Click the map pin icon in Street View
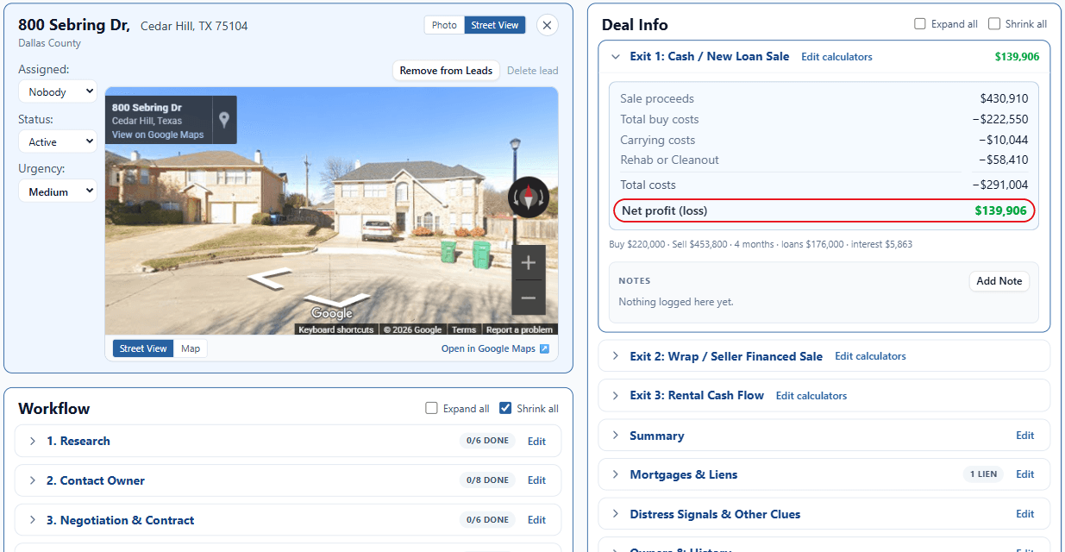1065x552 pixels. [224, 120]
